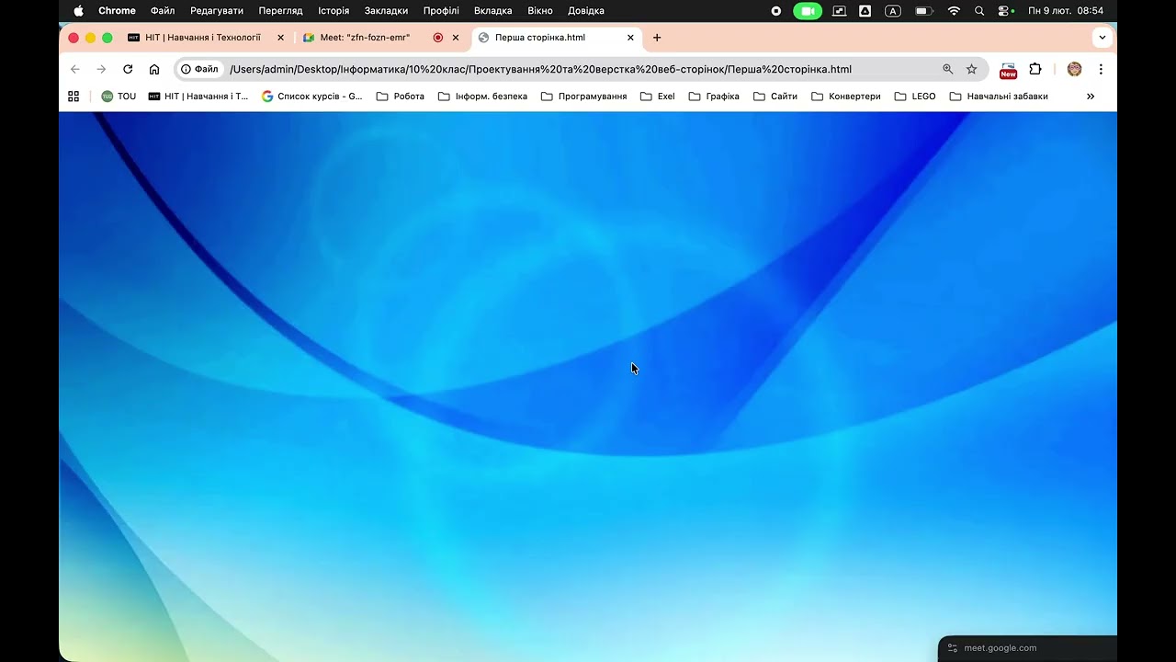Expand the Exel bookmarks folder

tap(657, 96)
